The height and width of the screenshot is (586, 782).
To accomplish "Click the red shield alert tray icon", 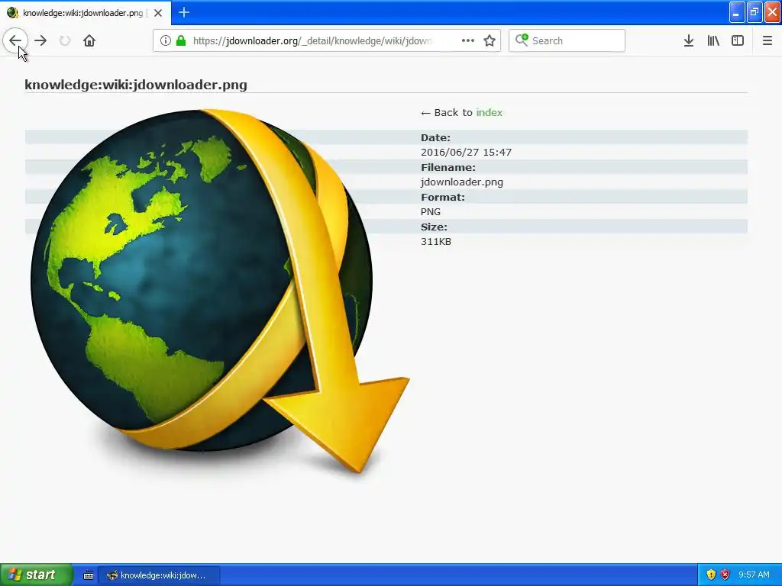I will click(x=725, y=575).
